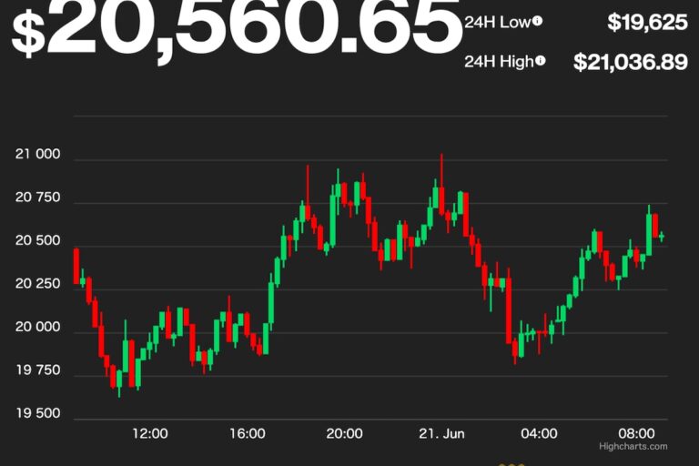Click the 20 750 y-axis label

coord(38,198)
